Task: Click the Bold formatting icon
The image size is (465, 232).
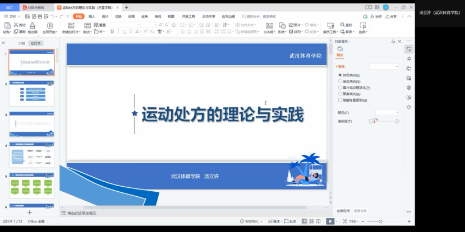Action: coord(112,32)
